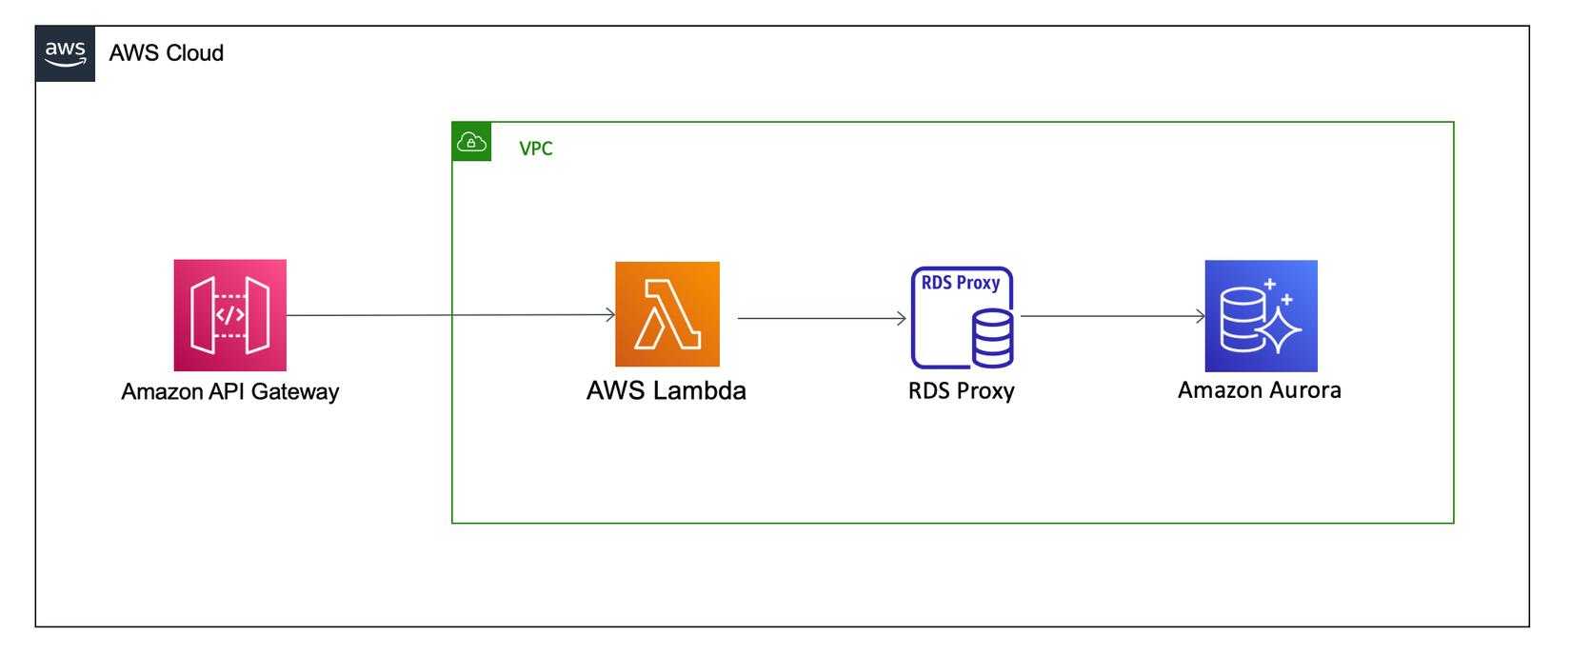Click the green VPC cloud-lock icon
The image size is (1571, 655).
(x=471, y=142)
